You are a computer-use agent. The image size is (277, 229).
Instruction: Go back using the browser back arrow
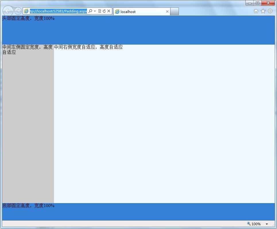pyautogui.click(x=8, y=11)
